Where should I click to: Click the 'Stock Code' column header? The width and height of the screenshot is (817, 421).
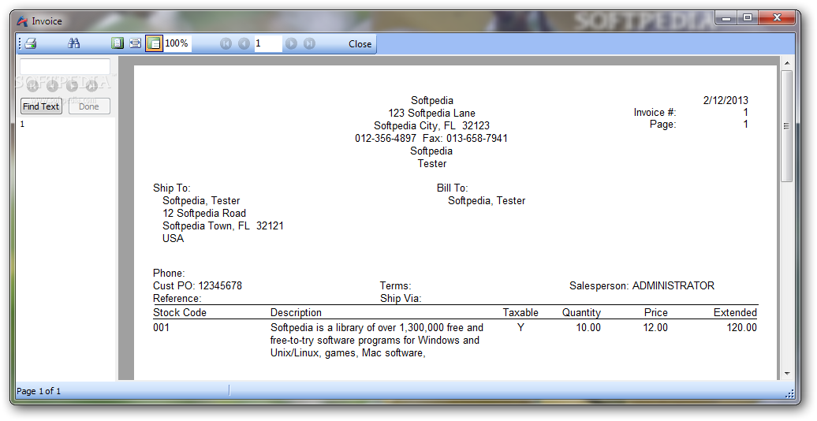(180, 313)
